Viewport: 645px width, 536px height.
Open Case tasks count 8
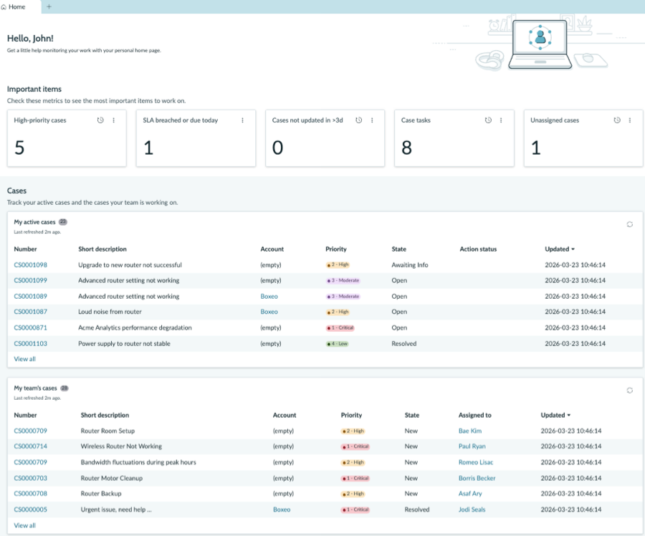(x=406, y=148)
